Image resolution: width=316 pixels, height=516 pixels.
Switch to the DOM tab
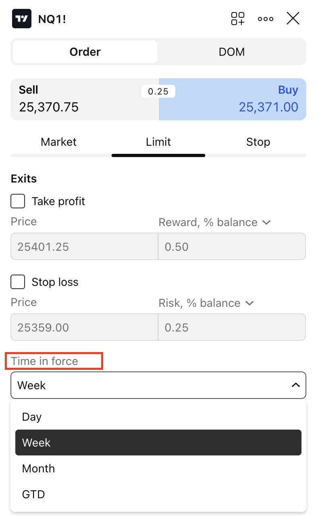(232, 52)
